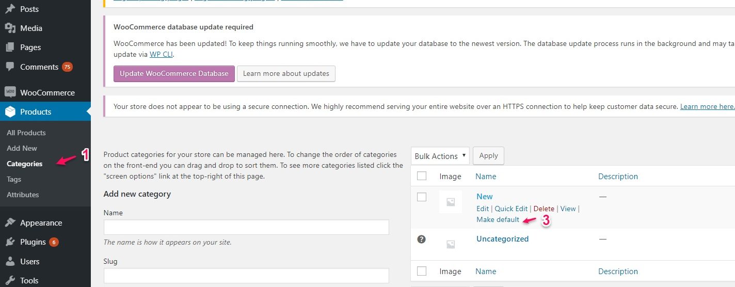Tick the checkbox for the New category
735x287 pixels.
(x=422, y=197)
